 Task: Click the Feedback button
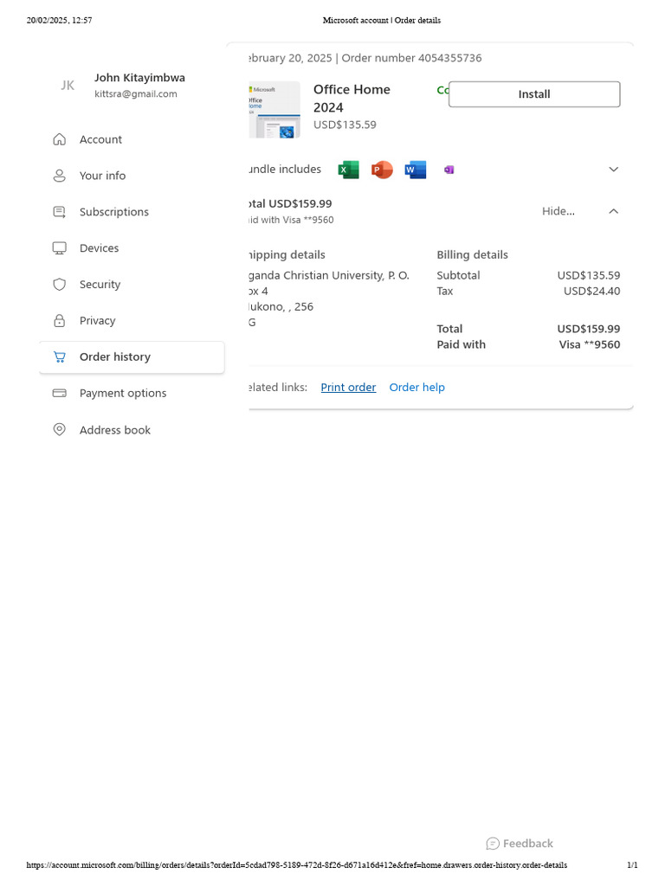pos(520,844)
